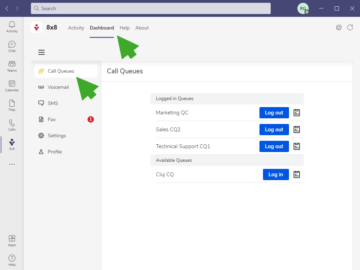The image size is (360, 270).
Task: Go to Calendar in the left rail
Action: point(12,86)
